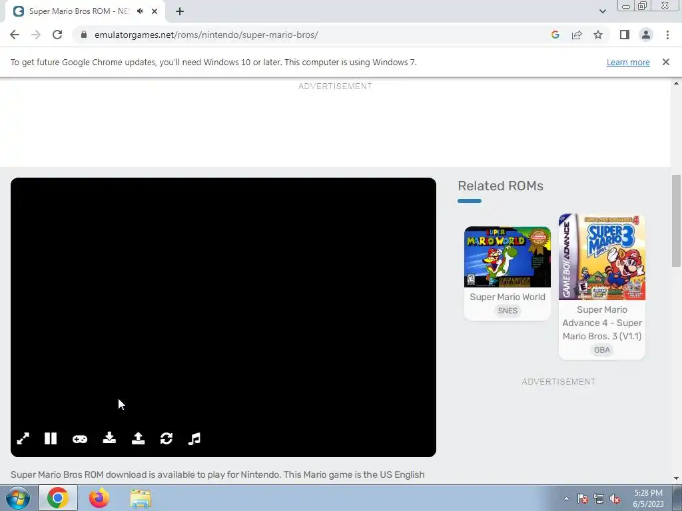
Task: Dismiss the Chrome update notification
Action: (x=666, y=62)
